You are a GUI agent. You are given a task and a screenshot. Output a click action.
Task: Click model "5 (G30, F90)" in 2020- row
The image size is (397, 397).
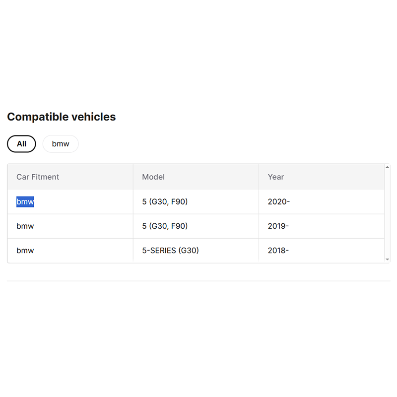point(165,202)
